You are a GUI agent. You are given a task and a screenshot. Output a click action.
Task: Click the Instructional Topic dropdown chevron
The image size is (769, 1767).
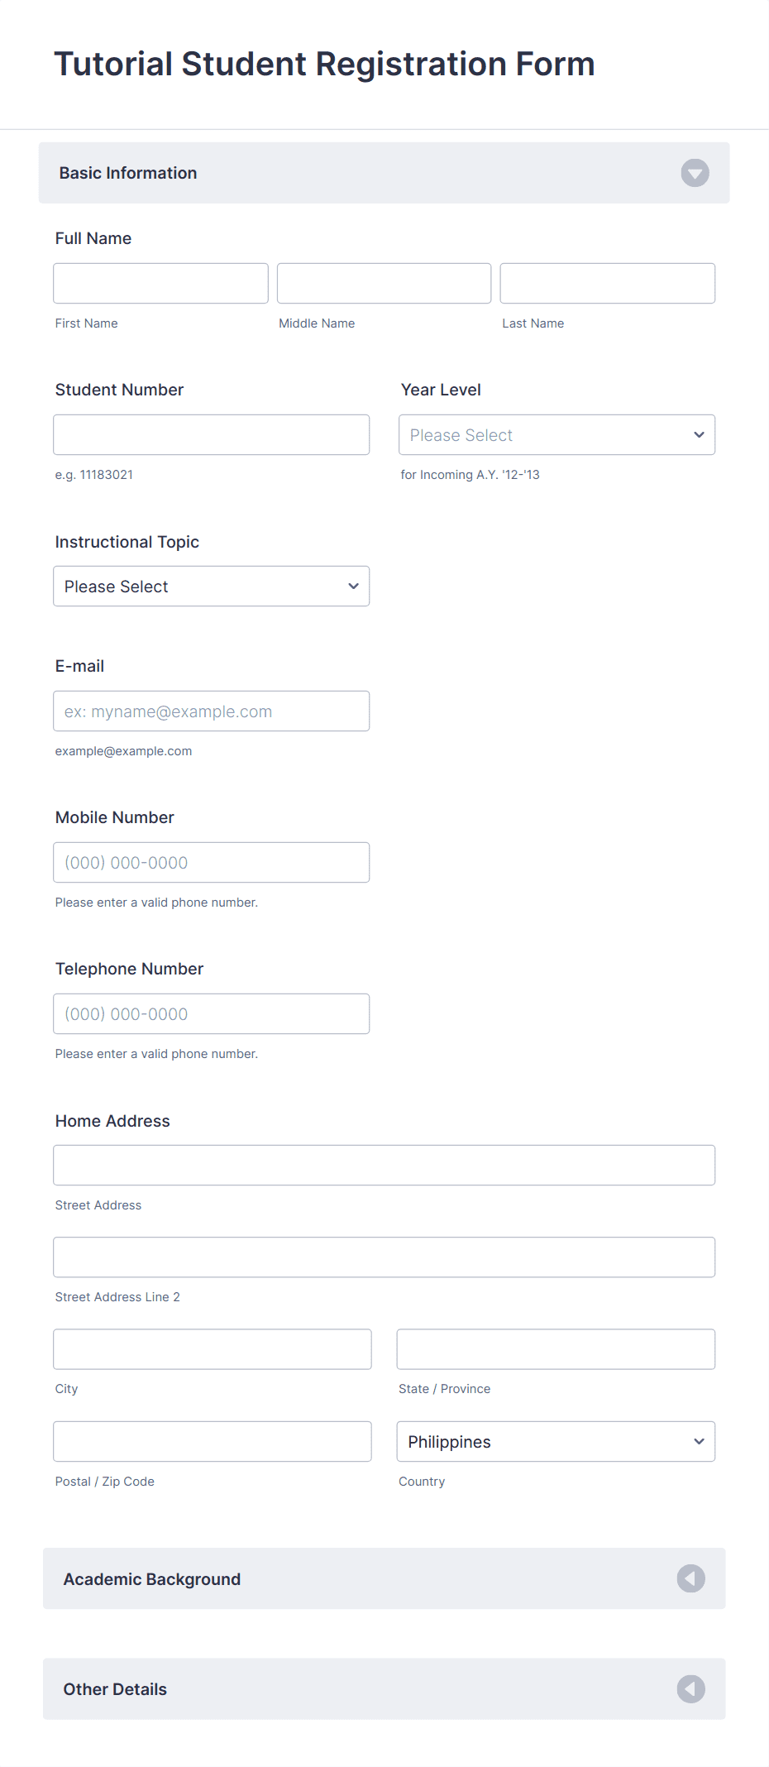[353, 586]
